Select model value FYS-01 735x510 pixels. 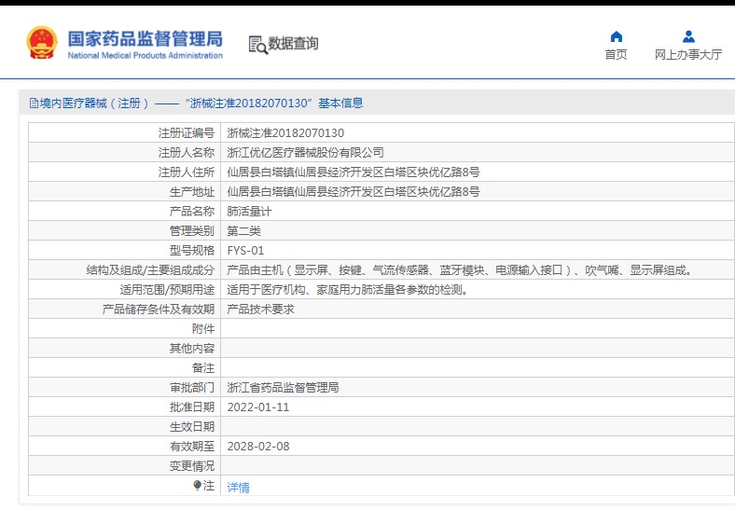pyautogui.click(x=245, y=251)
